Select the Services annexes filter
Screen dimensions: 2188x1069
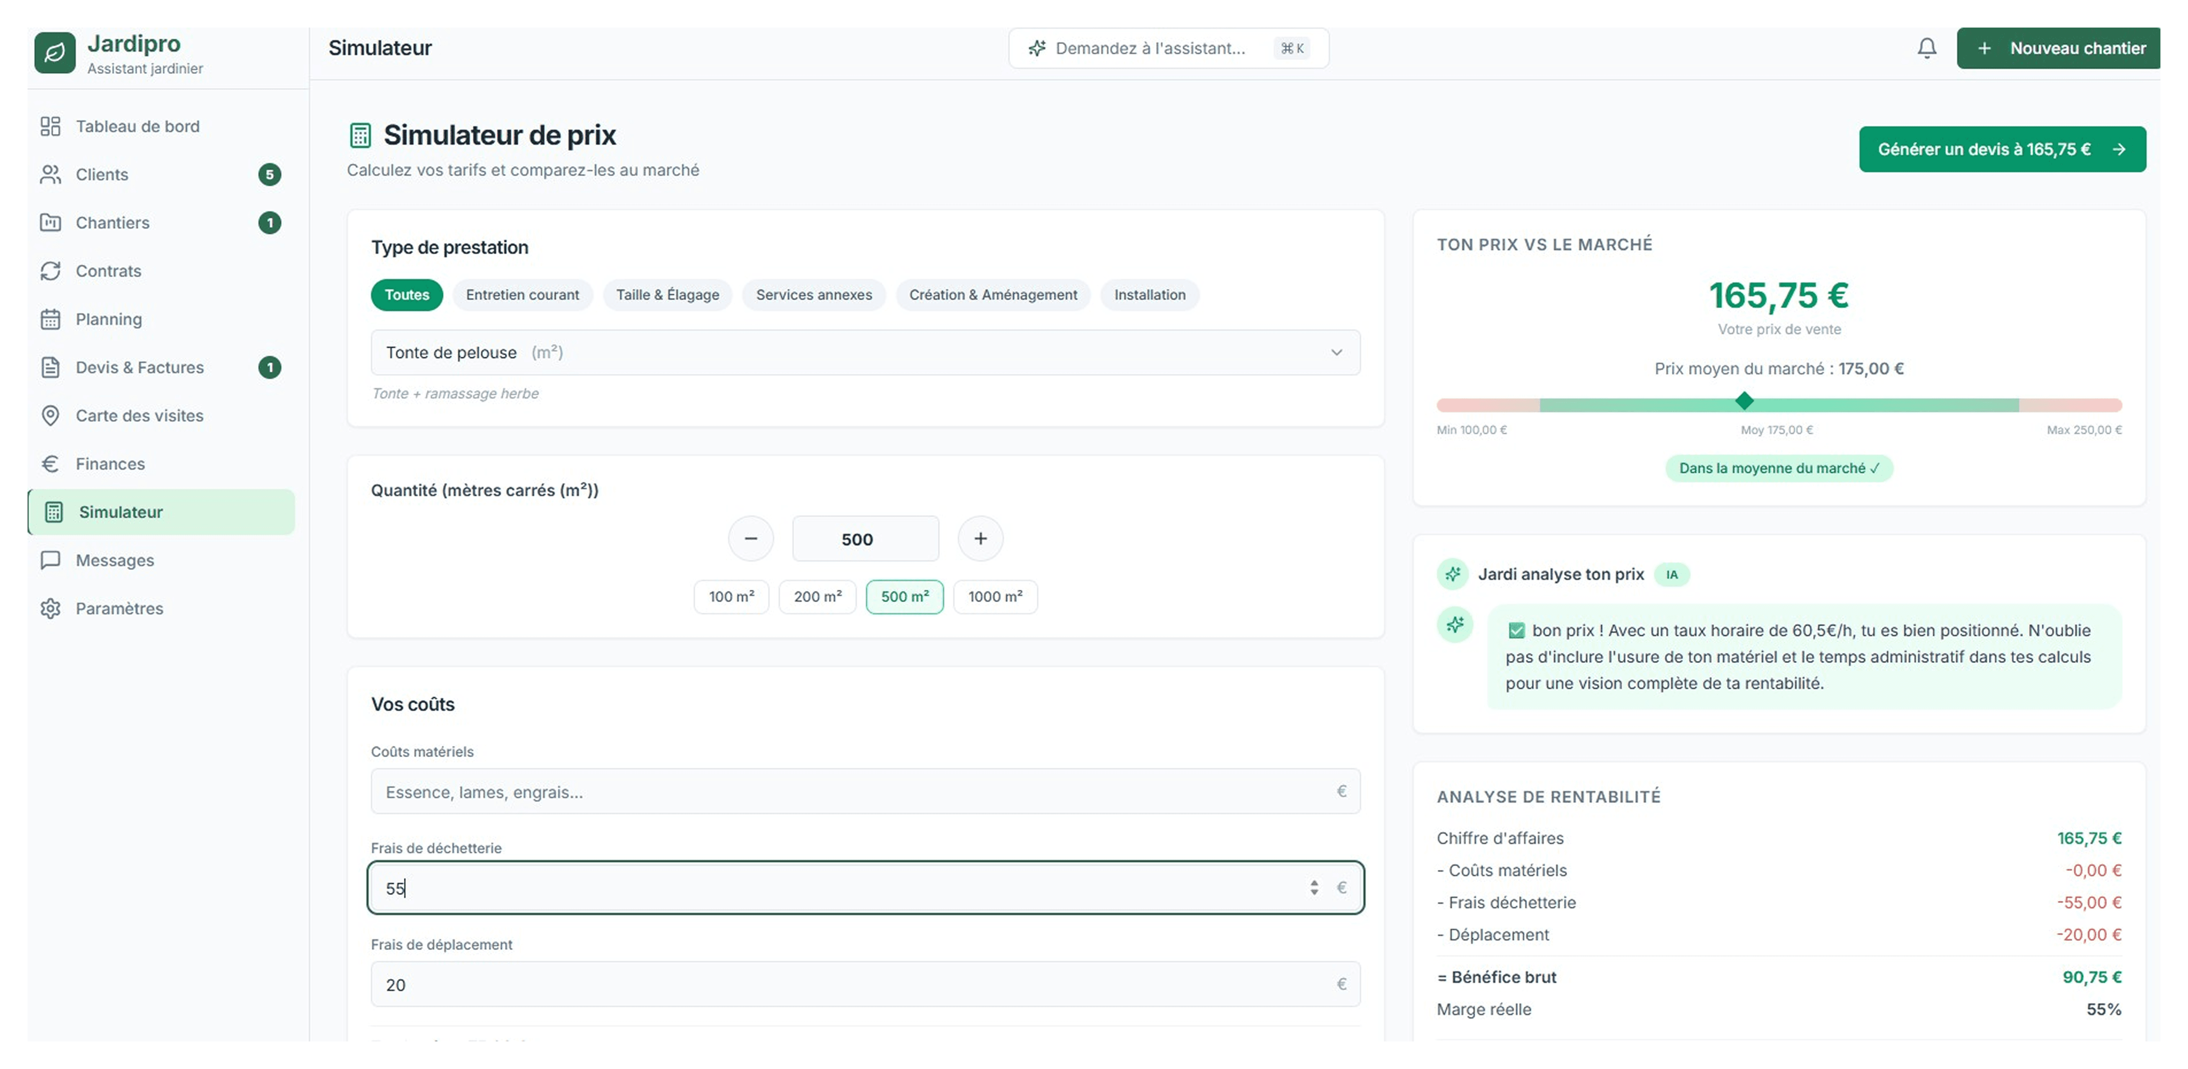click(813, 295)
